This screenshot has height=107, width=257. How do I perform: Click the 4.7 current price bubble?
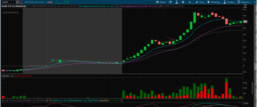245,21
